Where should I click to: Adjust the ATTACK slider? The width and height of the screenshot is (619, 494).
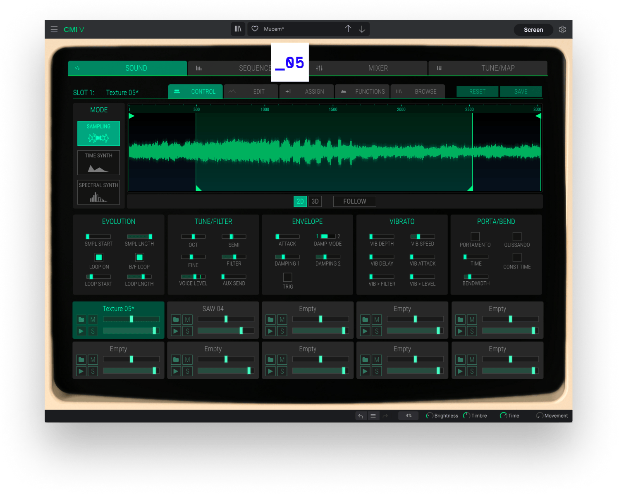(x=287, y=237)
